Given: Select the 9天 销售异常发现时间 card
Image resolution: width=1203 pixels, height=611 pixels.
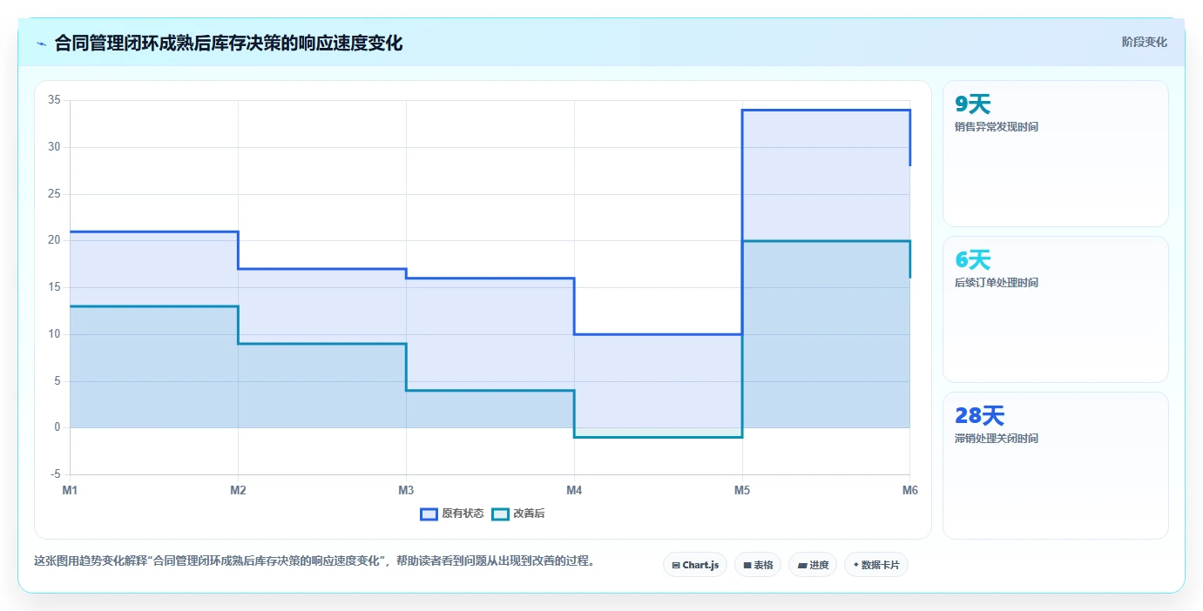Looking at the screenshot, I should coord(1055,154).
